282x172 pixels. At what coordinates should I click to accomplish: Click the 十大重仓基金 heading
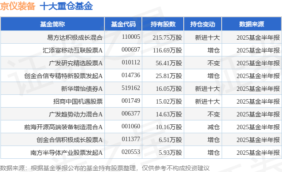66,6
